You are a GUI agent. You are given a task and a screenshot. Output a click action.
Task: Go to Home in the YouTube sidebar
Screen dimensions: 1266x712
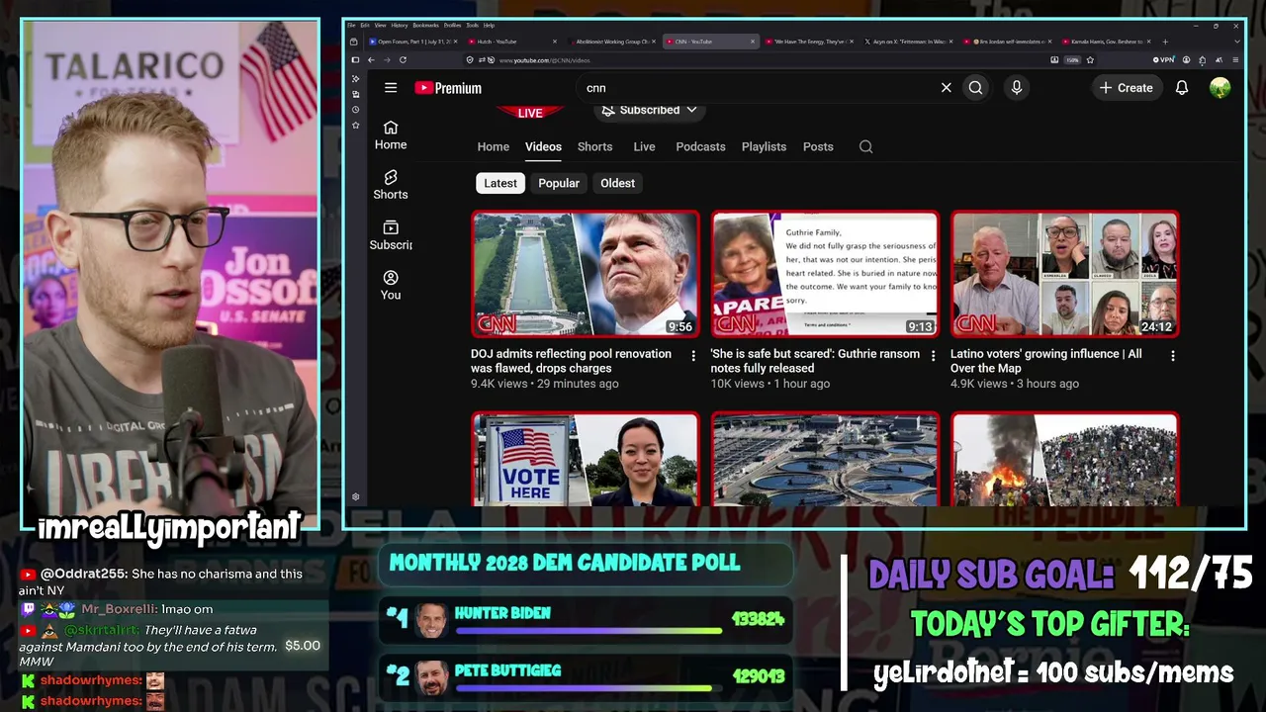pos(391,134)
